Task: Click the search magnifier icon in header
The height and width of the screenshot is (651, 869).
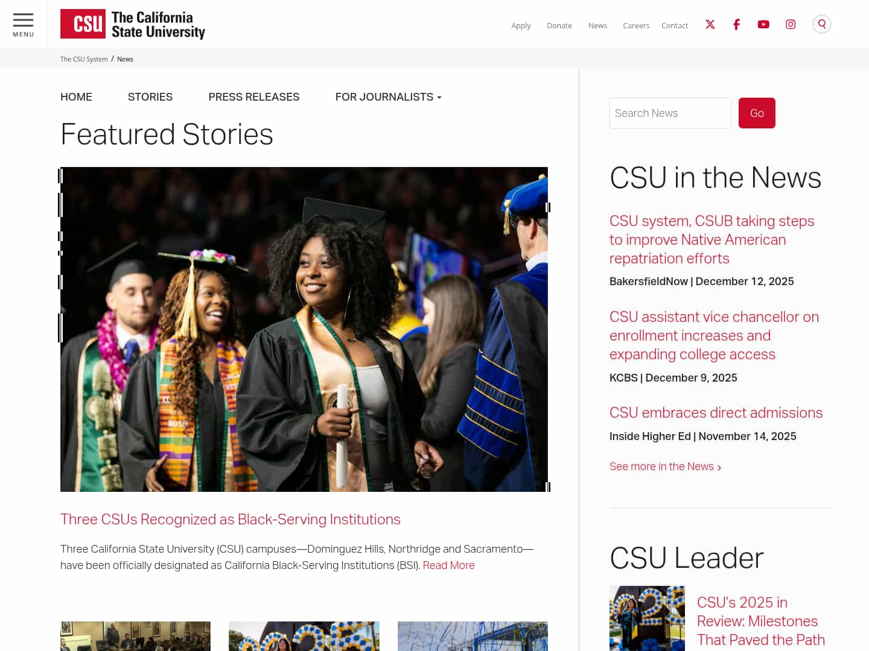Action: click(822, 24)
